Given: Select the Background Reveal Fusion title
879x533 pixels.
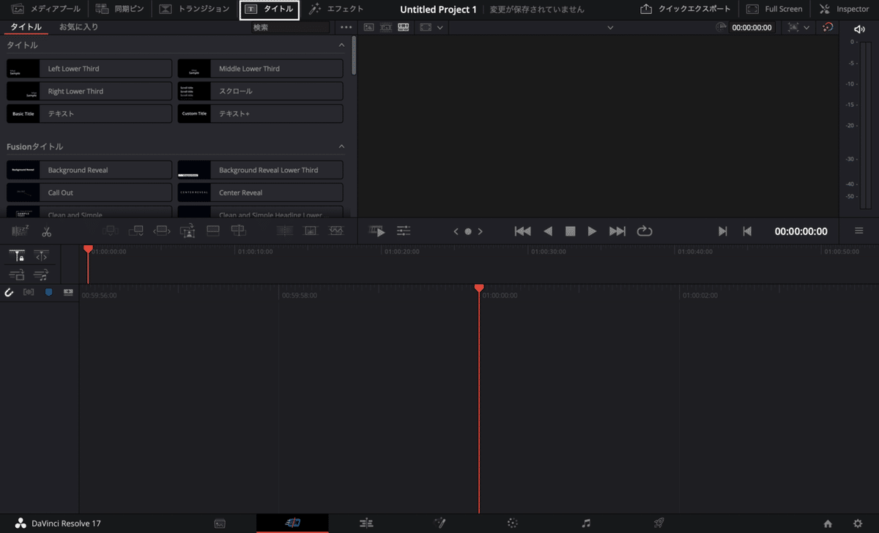Looking at the screenshot, I should click(89, 170).
